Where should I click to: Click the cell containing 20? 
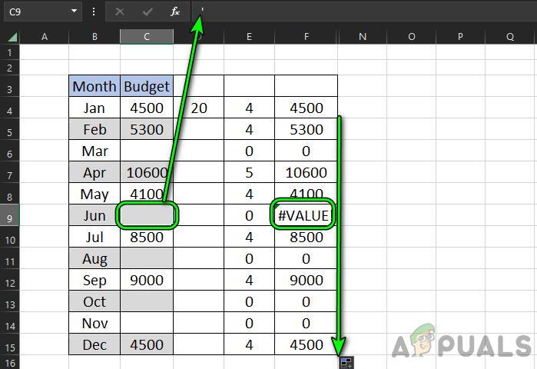click(x=199, y=108)
